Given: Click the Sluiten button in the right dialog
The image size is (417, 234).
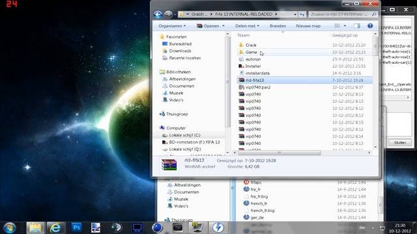Looking at the screenshot, I should coord(399,143).
